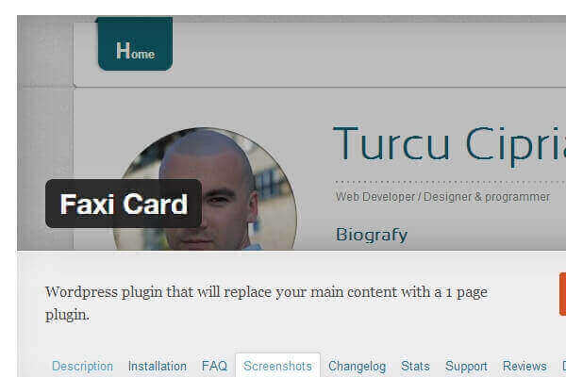Click the orange button at right edge
The image size is (566, 377).
click(563, 294)
